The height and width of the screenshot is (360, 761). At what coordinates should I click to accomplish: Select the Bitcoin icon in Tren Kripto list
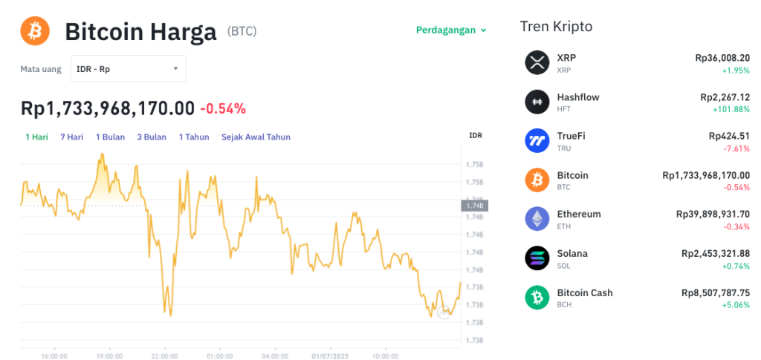coord(537,180)
